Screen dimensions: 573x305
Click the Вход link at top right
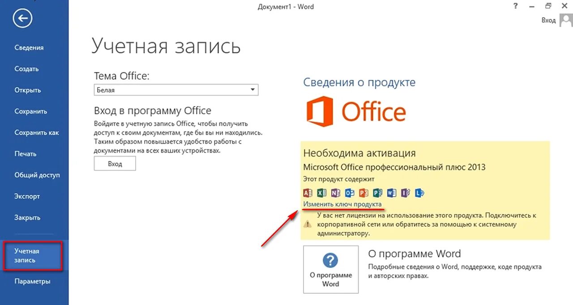[x=548, y=20]
